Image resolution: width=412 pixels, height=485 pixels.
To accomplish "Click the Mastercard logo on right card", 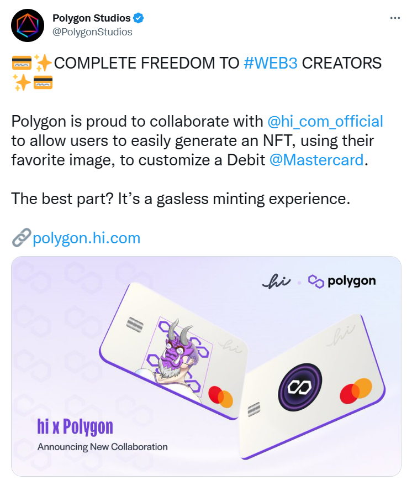I will click(356, 392).
